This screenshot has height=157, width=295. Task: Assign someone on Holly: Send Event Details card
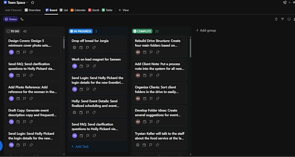coord(75,112)
